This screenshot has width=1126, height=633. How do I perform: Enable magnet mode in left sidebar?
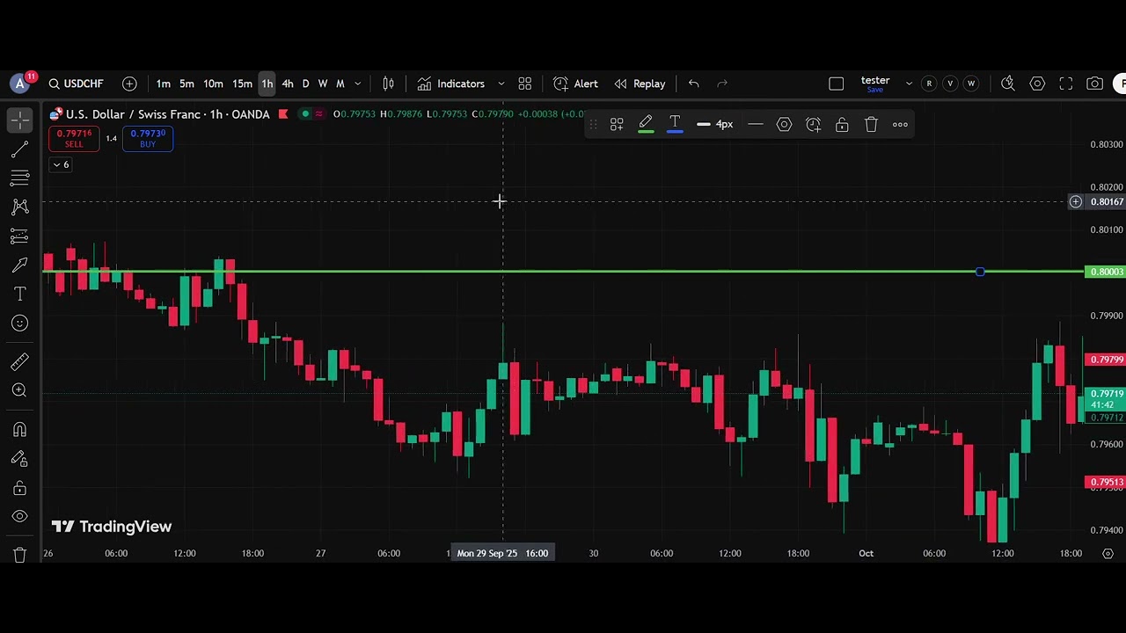click(x=19, y=429)
